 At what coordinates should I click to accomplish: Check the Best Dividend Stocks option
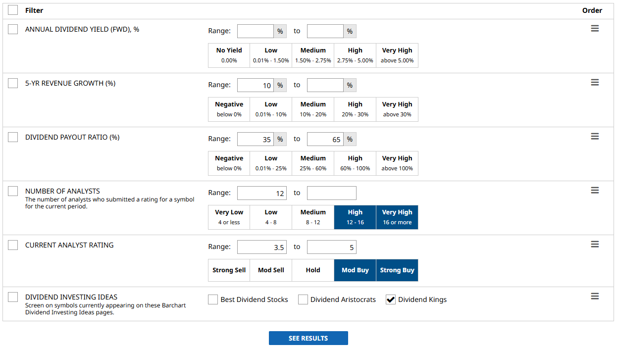click(213, 299)
